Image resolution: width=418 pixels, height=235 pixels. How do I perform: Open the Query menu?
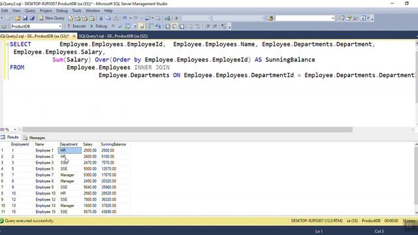[30, 10]
